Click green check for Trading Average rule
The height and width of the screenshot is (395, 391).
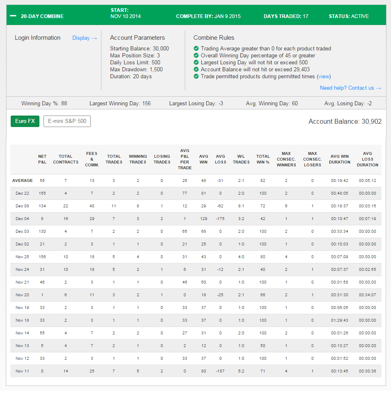point(196,48)
